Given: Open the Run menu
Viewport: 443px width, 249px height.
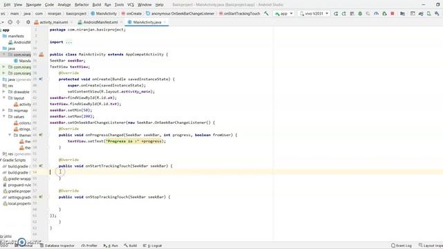Looking at the screenshot, I should (108, 5).
